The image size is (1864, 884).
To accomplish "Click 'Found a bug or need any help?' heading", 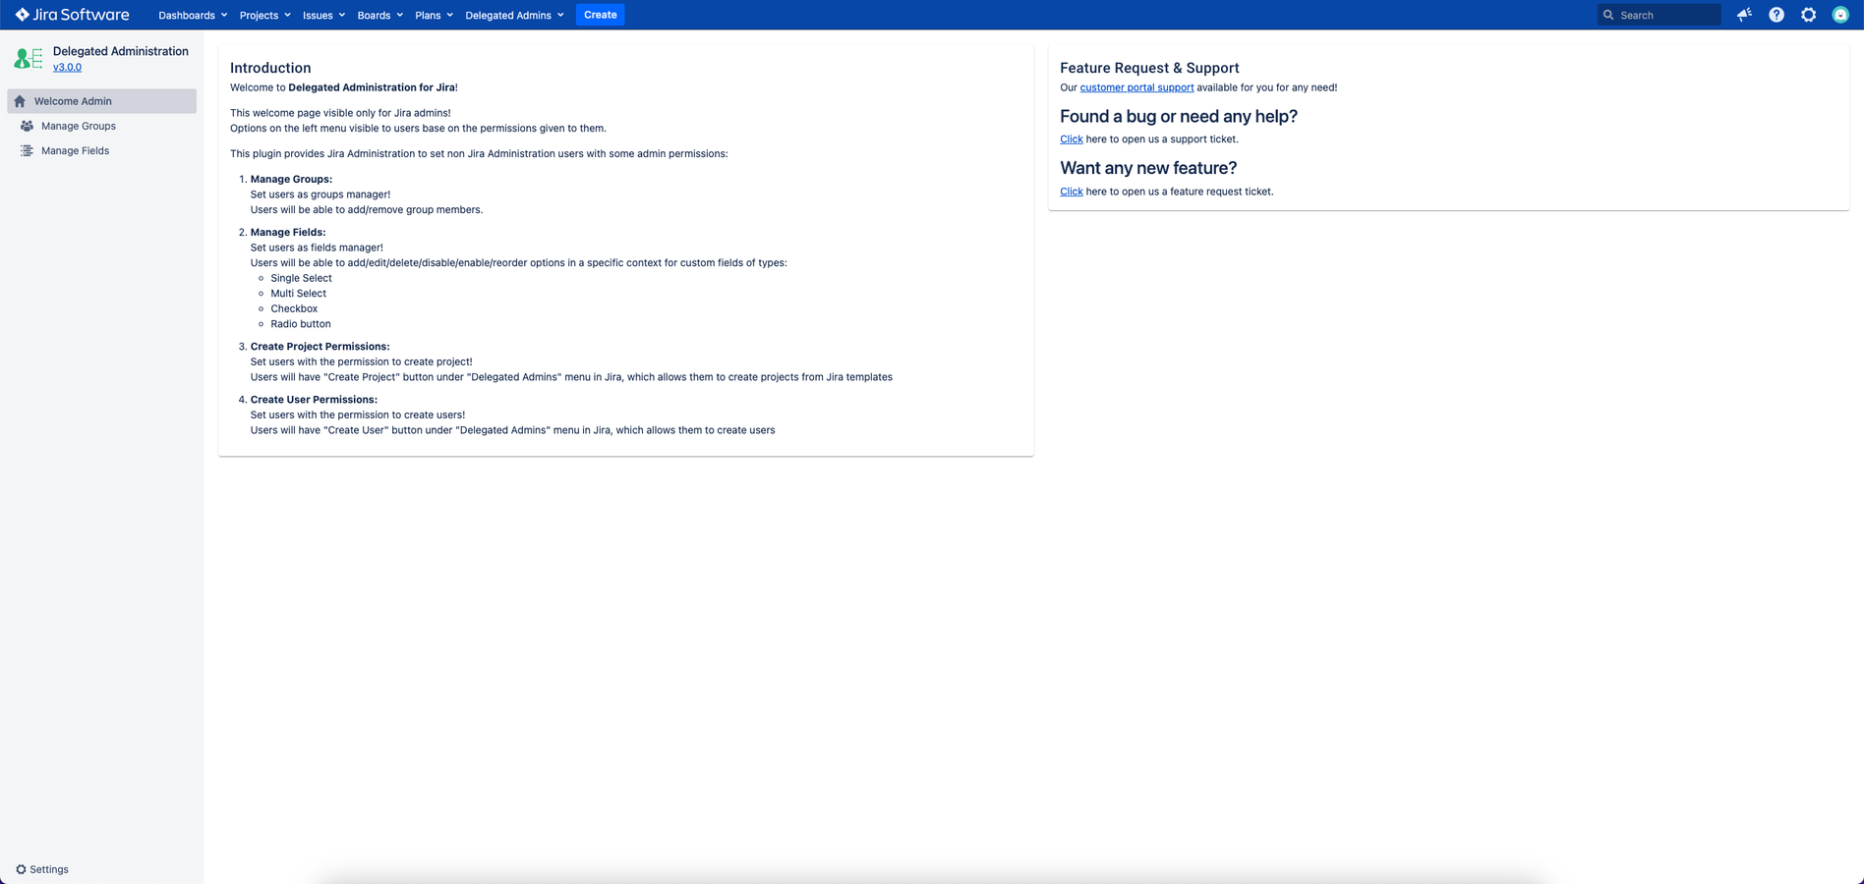I will point(1179,116).
